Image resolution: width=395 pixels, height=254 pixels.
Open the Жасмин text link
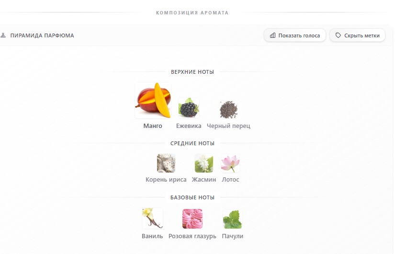[x=204, y=180]
